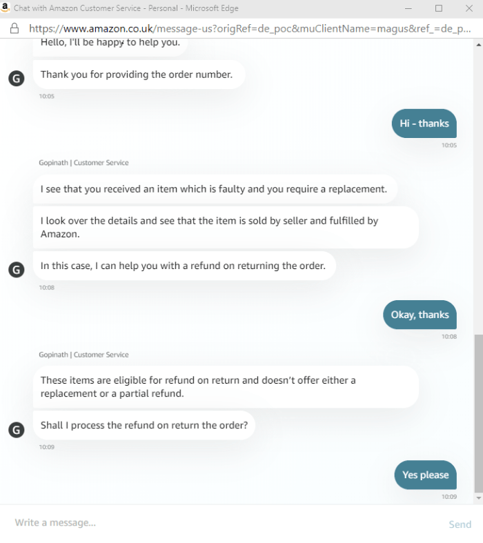Click the 'sold by seller' message bubble
Screen dimensions: 483x543
point(226,227)
